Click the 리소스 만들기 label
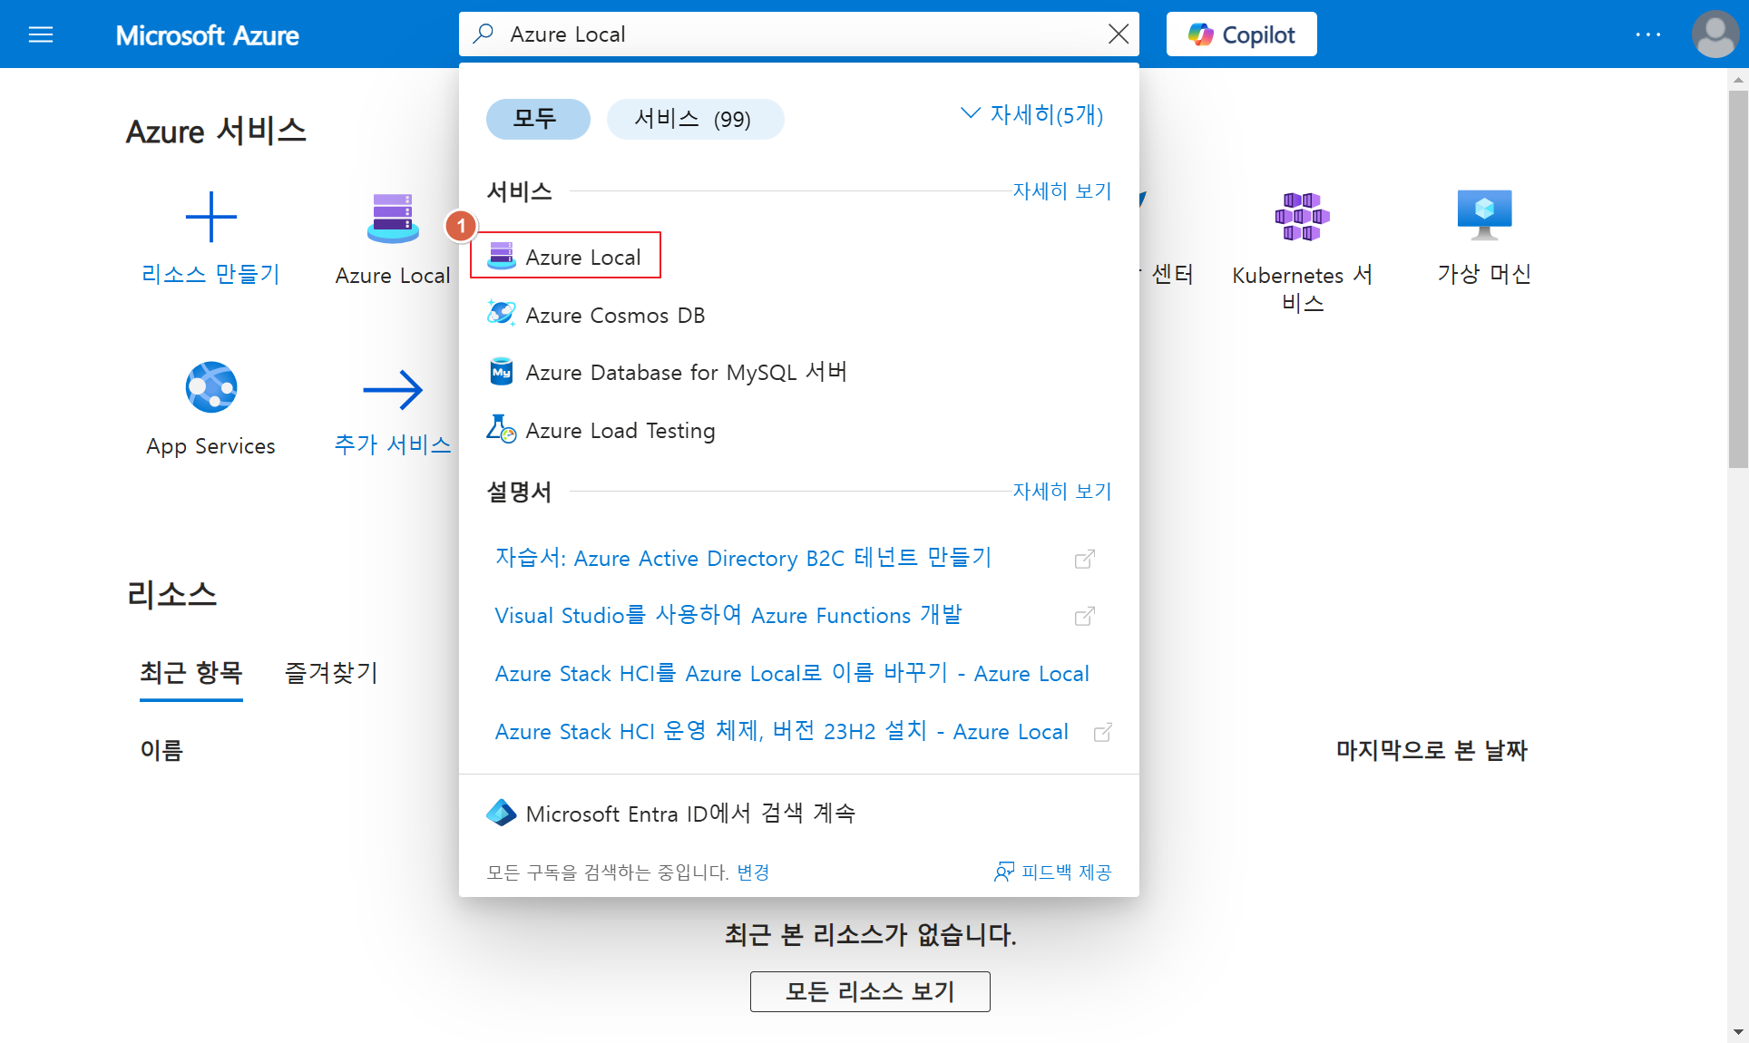The width and height of the screenshot is (1749, 1043). 210,274
